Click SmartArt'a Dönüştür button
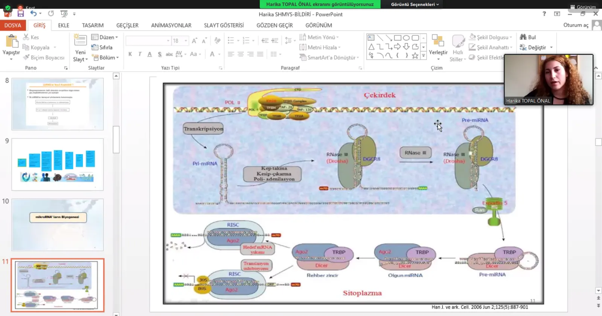 (x=329, y=58)
